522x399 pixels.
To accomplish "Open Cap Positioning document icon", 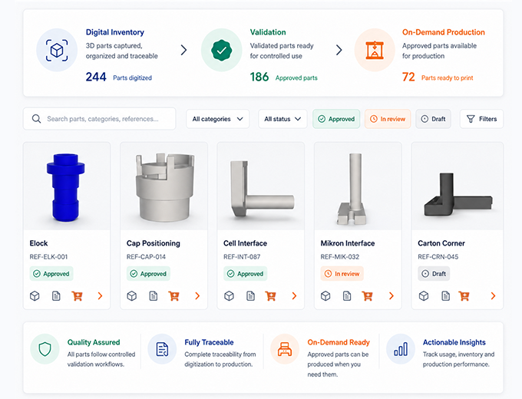I will [153, 296].
